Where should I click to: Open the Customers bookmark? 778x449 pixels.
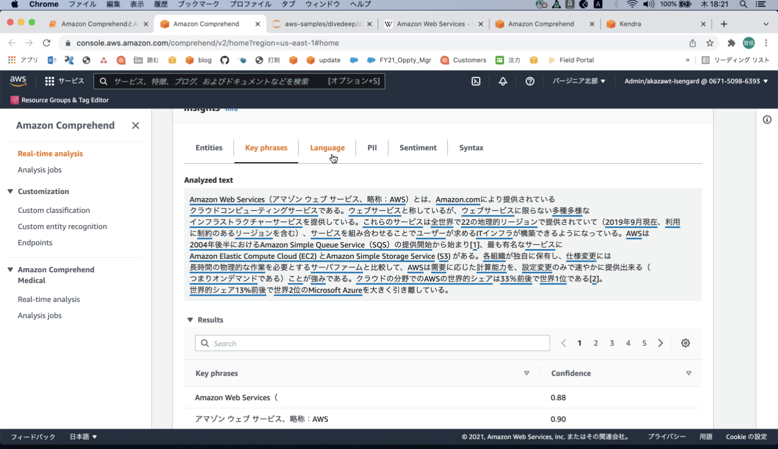click(x=464, y=60)
